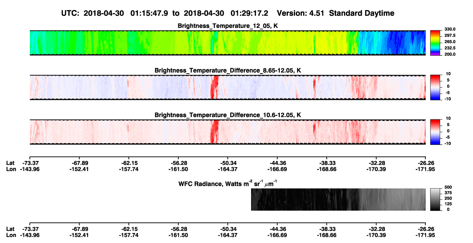This screenshot has width=473, height=243.
Task: Click latitude -44.36 on the bottom axis under WFC strip
Action: [x=277, y=229]
